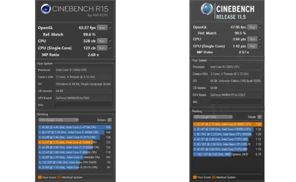Click Your Score orange swatch in Cinebench R15

coord(40,177)
